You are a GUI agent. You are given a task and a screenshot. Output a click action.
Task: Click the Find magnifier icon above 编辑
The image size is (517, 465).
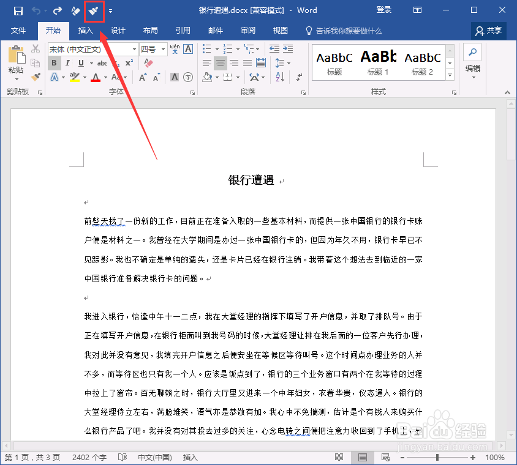pyautogui.click(x=472, y=52)
